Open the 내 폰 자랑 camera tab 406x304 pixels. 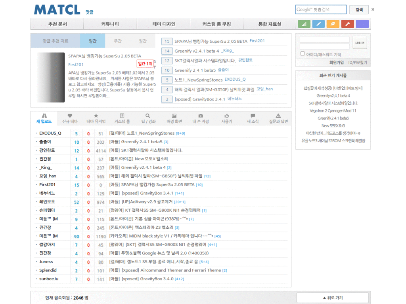point(200,118)
